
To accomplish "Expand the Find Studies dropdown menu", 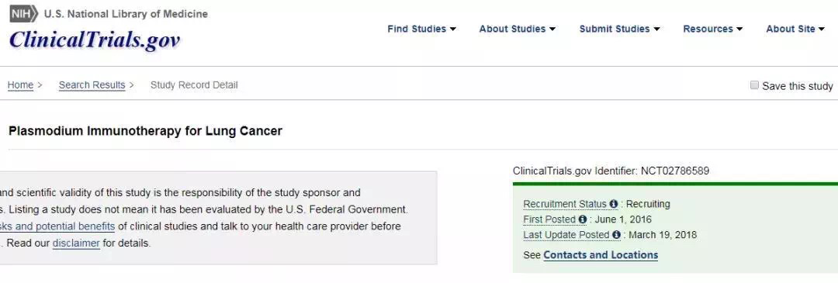I will (421, 29).
